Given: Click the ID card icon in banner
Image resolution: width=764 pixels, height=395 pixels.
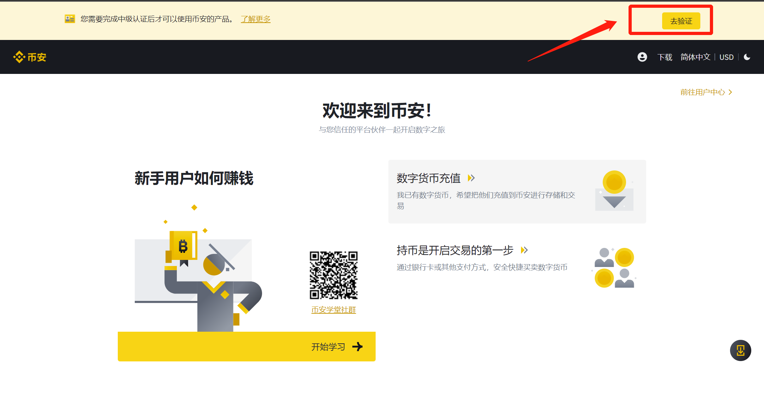Looking at the screenshot, I should click(x=70, y=19).
